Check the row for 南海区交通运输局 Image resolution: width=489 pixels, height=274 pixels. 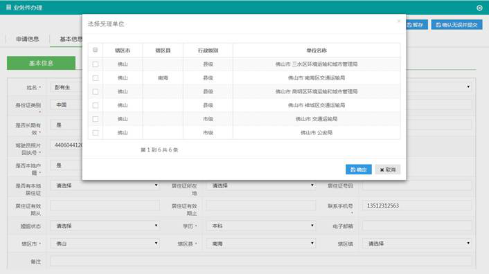pos(96,77)
